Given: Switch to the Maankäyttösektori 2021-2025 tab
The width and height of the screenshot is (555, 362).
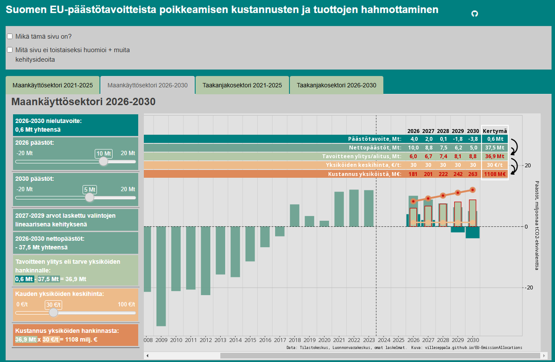Looking at the screenshot, I should pyautogui.click(x=53, y=85).
